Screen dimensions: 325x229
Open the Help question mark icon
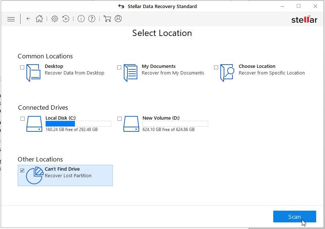(92, 19)
